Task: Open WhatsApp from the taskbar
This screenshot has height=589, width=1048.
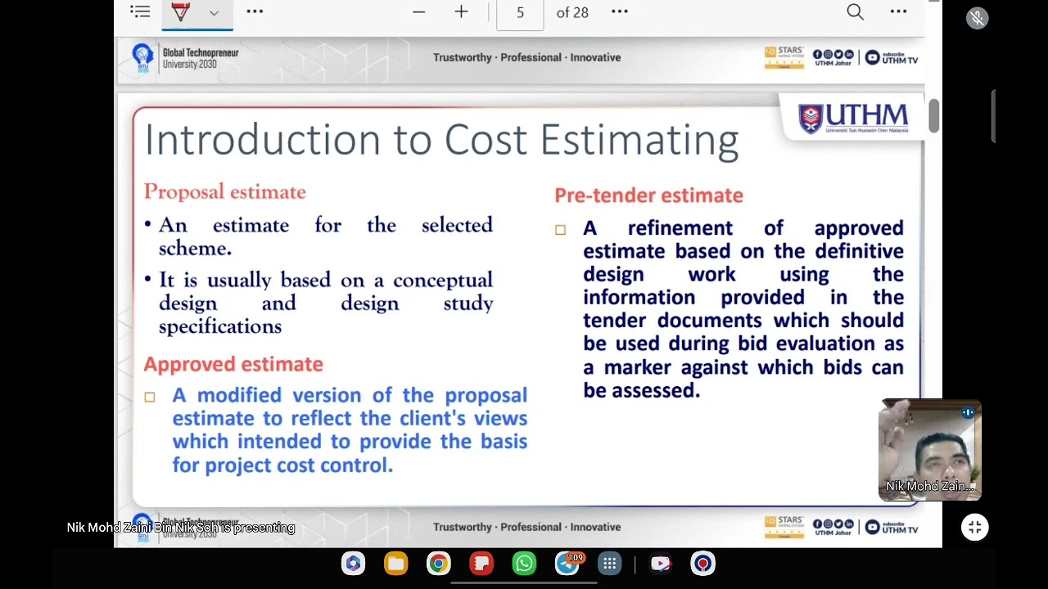Action: tap(524, 564)
